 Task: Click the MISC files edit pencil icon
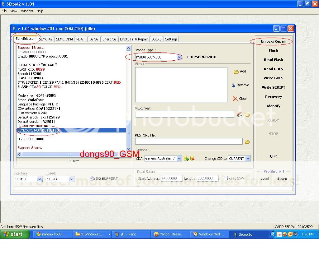[240, 114]
